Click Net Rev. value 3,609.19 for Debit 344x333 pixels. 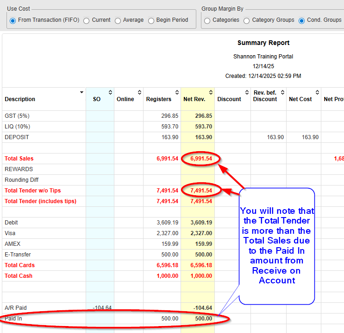pos(201,223)
